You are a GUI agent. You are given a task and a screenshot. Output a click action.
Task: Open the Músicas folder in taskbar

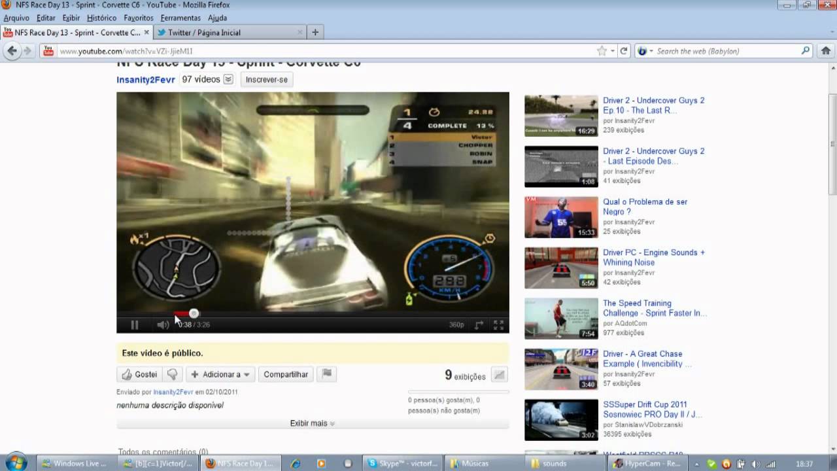click(484, 463)
